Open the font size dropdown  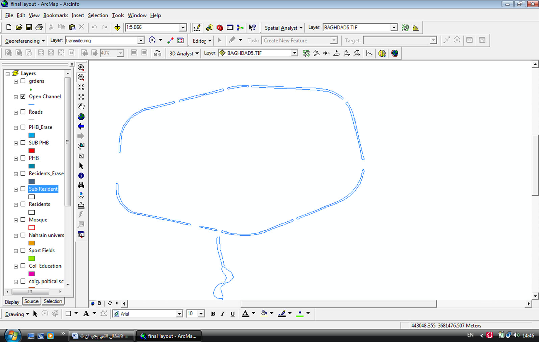[201, 314]
